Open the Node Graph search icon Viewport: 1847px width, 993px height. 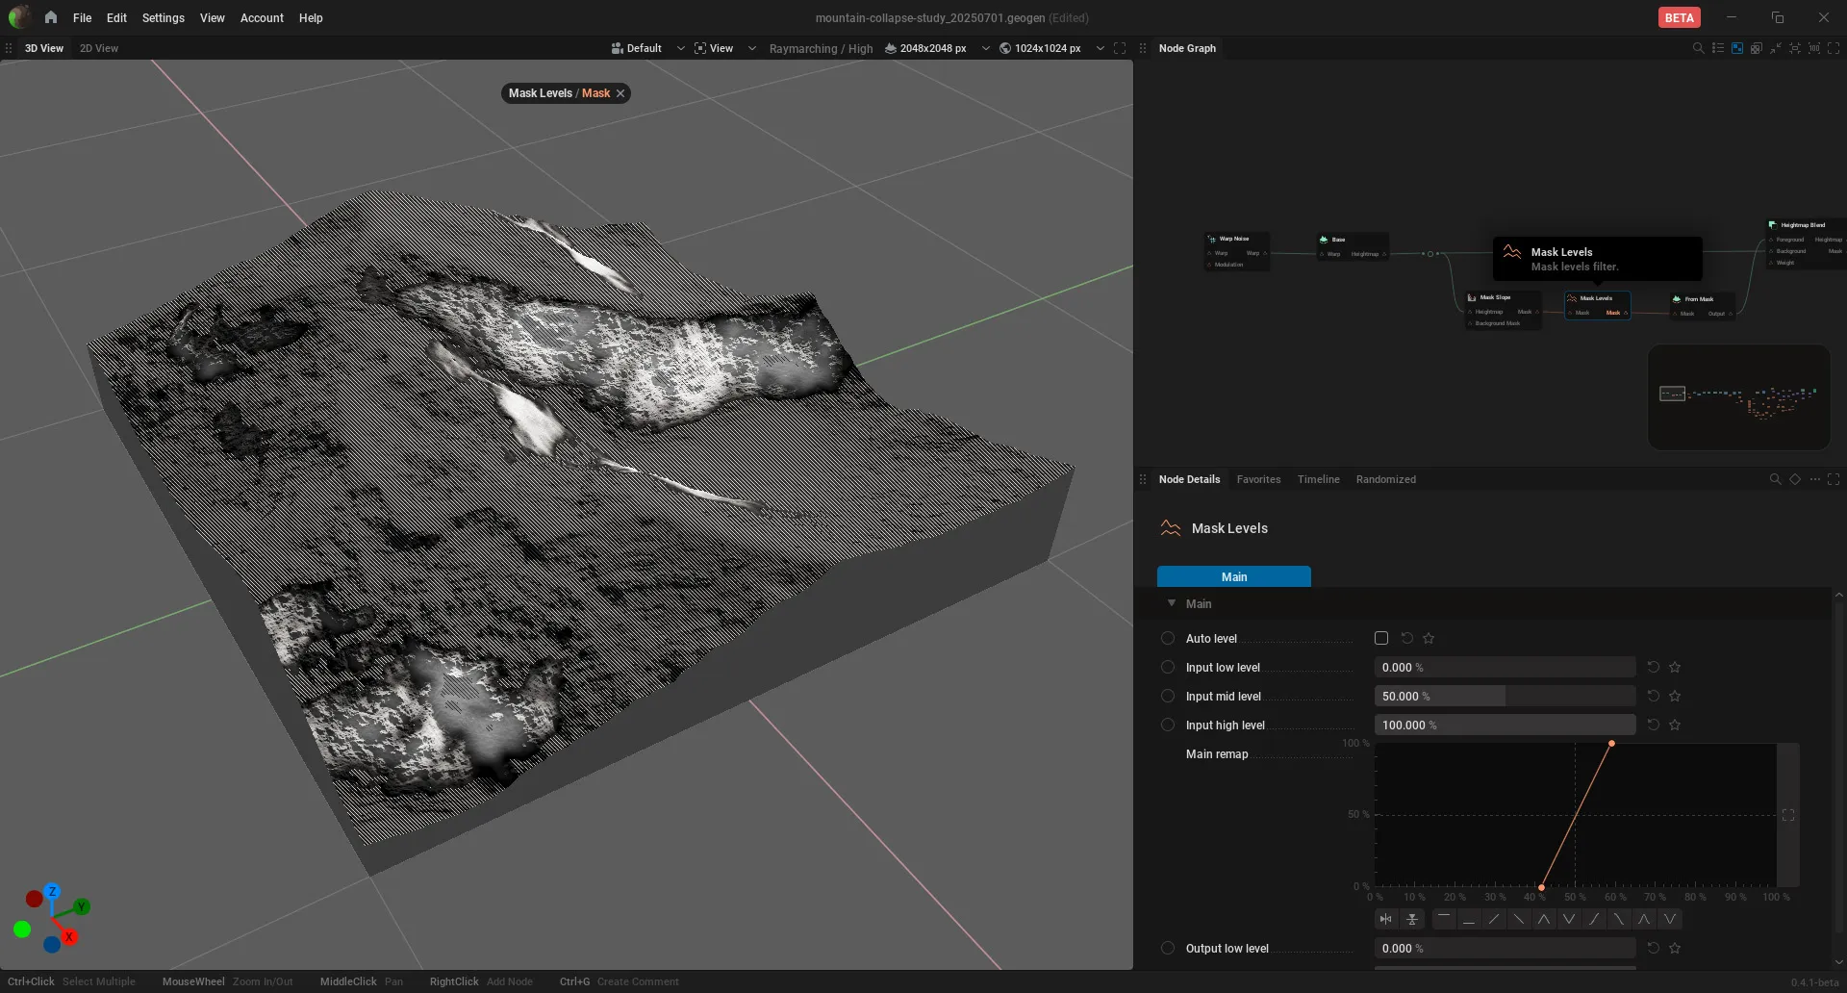(x=1698, y=48)
